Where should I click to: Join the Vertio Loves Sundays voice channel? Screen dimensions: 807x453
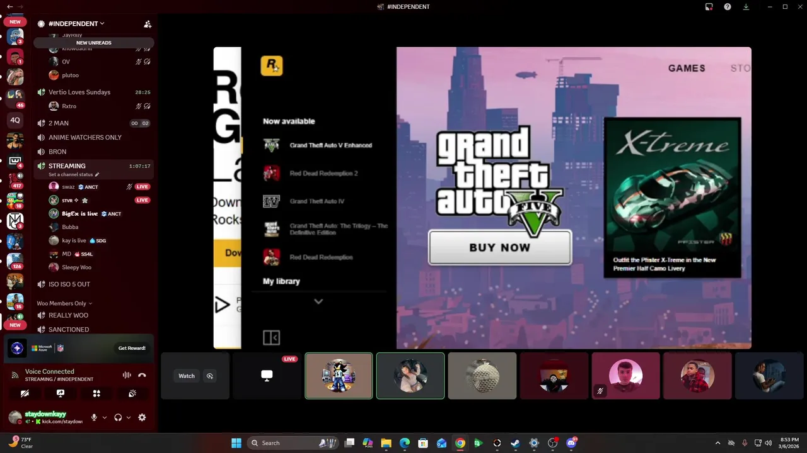click(x=94, y=92)
